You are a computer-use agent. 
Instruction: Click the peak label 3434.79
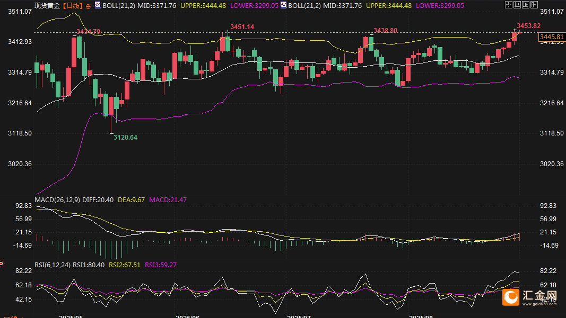[x=89, y=31]
